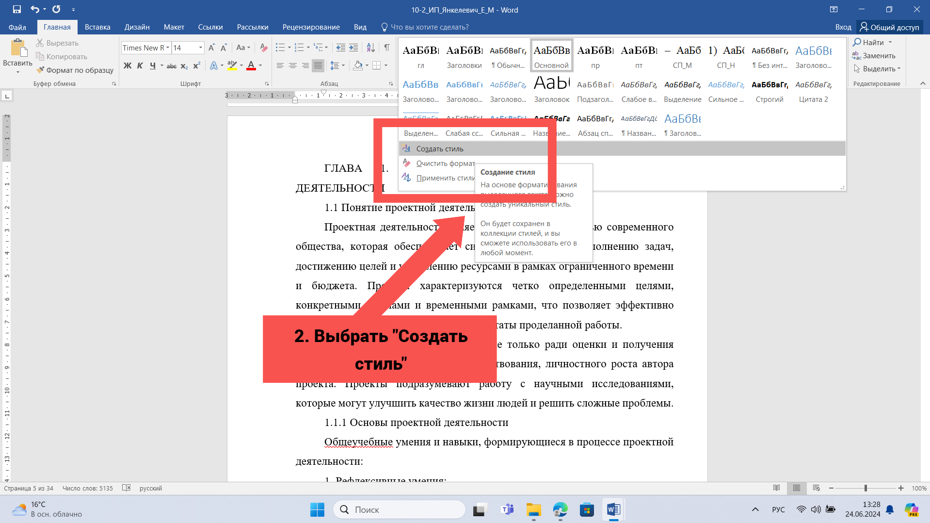Align text left
Screen dimensions: 930x523
pyautogui.click(x=280, y=65)
